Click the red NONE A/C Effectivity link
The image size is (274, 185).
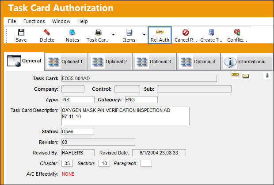(x=68, y=174)
